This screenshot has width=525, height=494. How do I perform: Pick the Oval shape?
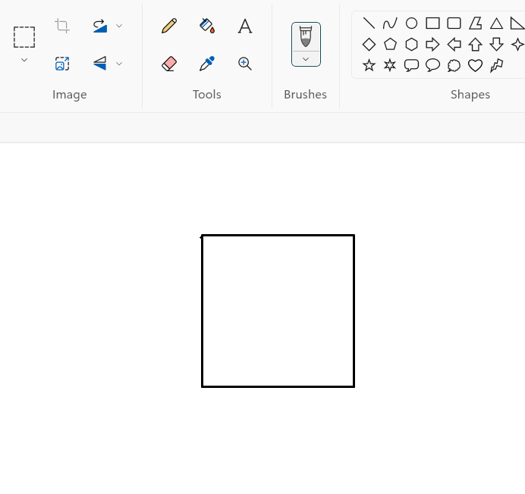(411, 23)
